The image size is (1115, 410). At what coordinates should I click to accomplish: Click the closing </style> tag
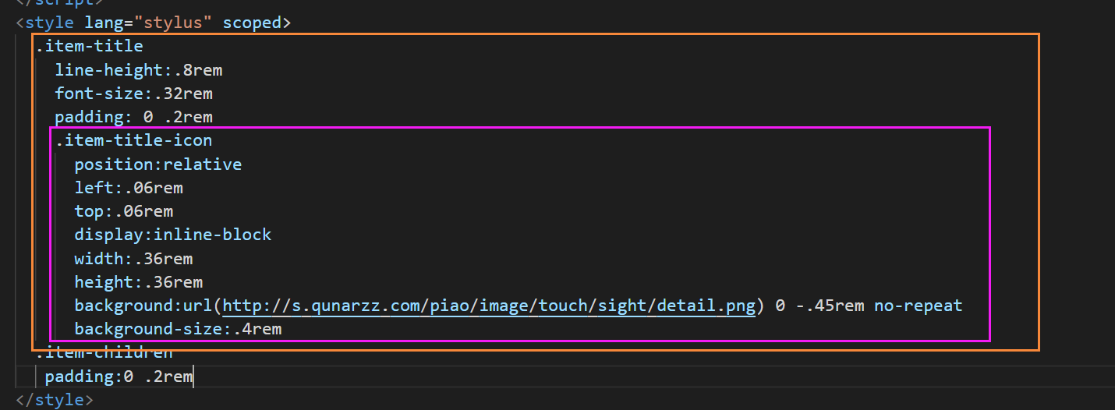[x=55, y=400]
